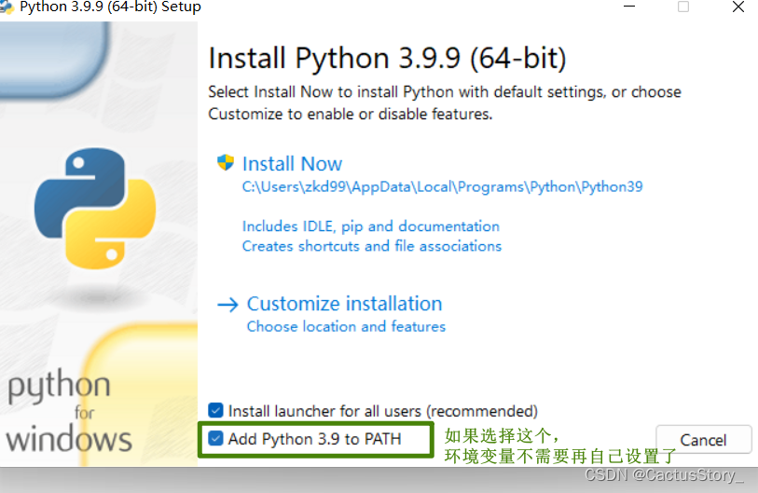
Task: Click the Install Now link
Action: [292, 164]
